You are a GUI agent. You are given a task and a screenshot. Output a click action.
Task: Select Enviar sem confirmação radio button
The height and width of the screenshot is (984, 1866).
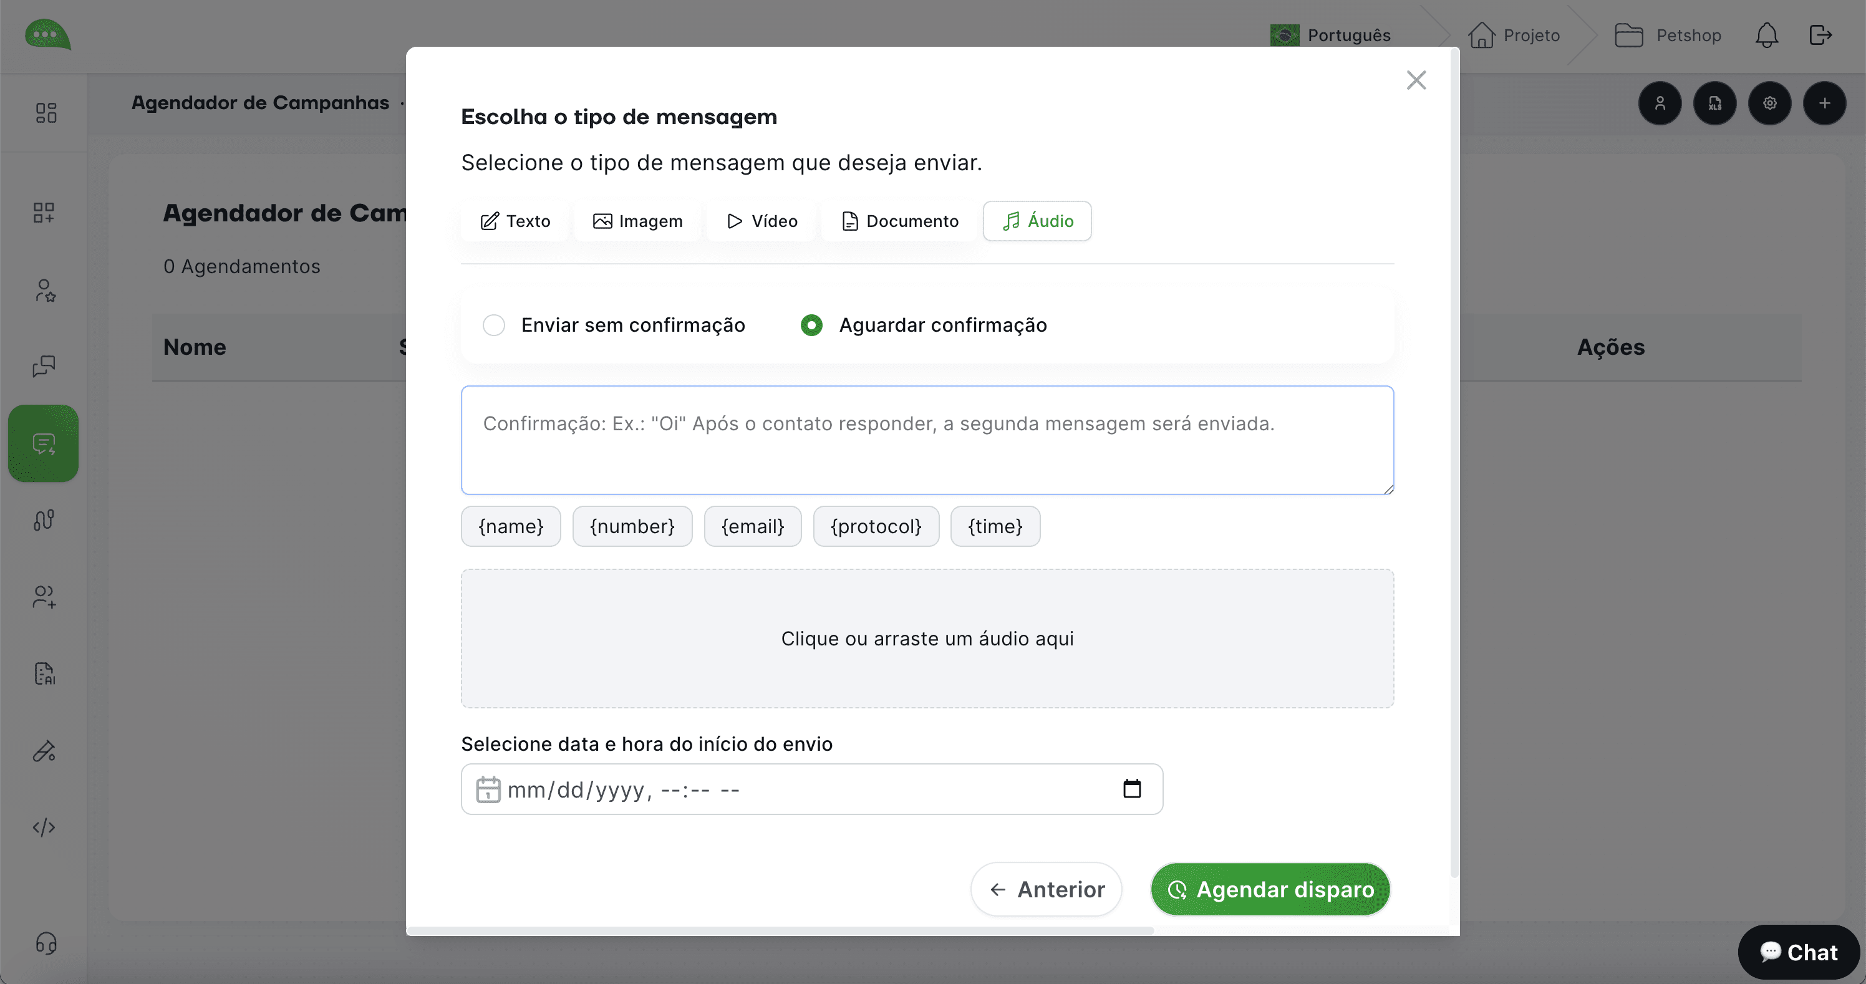pyautogui.click(x=494, y=325)
